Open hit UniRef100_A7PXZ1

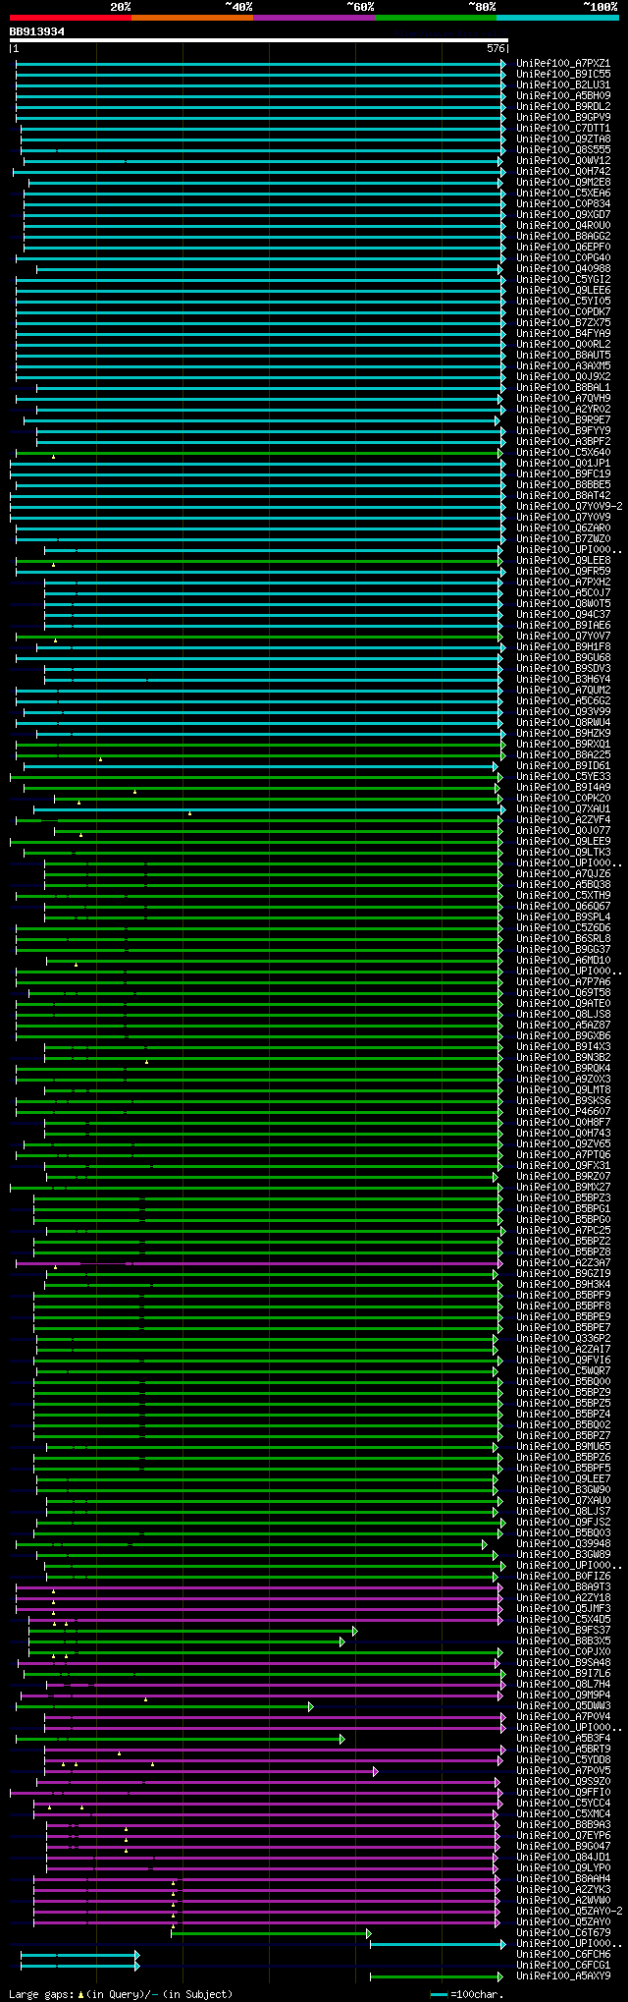pyautogui.click(x=563, y=64)
